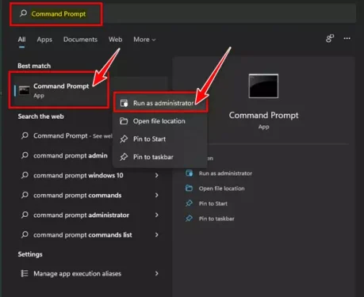Image resolution: width=364 pixels, height=297 pixels.
Task: Open web result Command Prompt - See web results
Action: [66, 135]
